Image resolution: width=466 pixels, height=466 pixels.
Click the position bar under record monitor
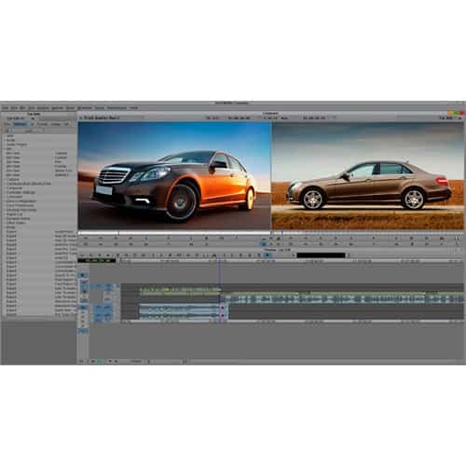(368, 233)
